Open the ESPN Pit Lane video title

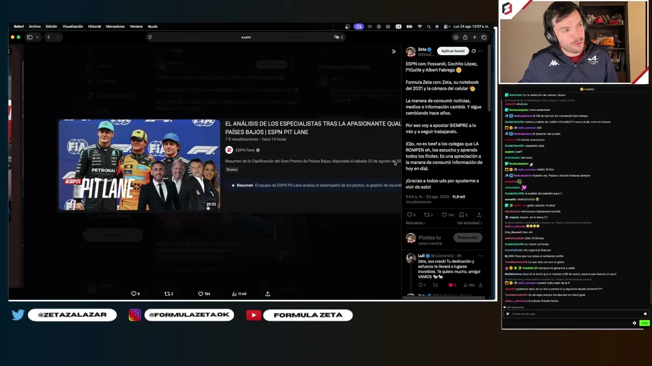tap(313, 128)
